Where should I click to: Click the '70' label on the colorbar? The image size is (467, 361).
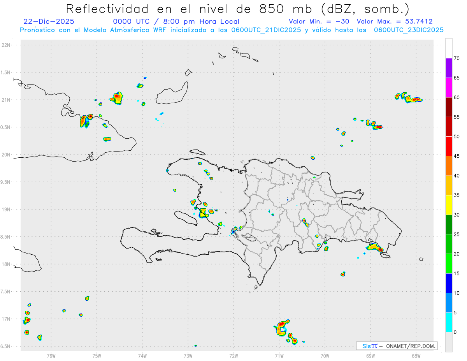(457, 58)
